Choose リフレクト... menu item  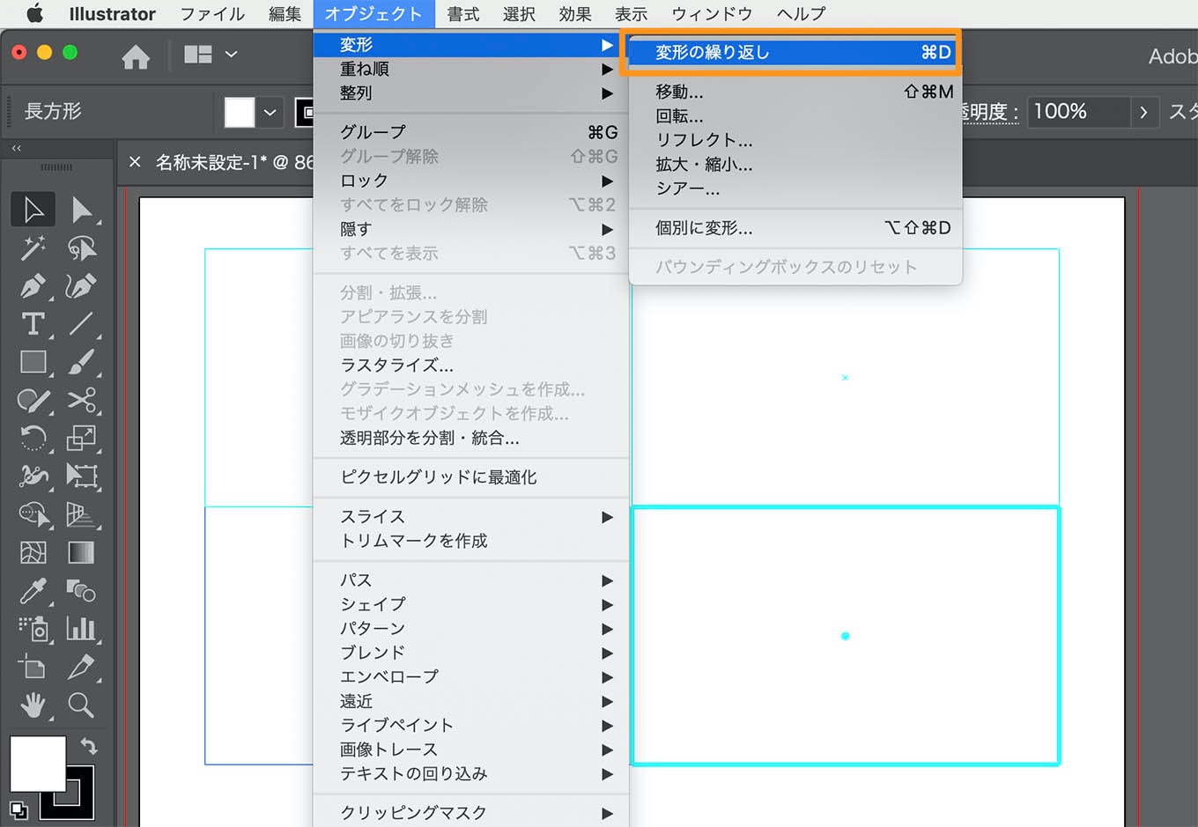[x=795, y=140]
